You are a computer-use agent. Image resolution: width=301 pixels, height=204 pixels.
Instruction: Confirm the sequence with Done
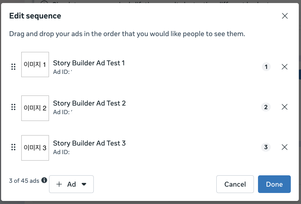point(274,184)
